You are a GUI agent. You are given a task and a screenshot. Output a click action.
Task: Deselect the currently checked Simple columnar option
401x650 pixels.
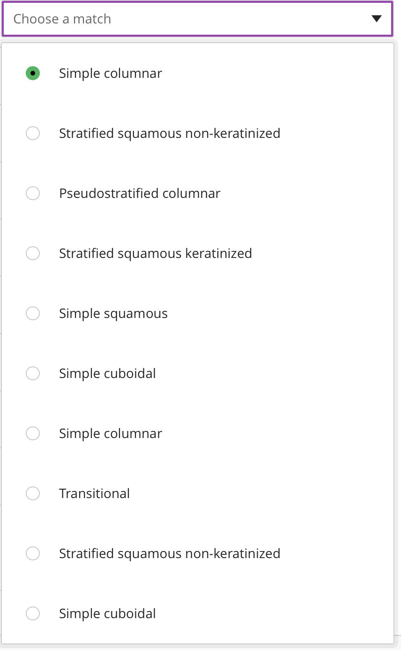[33, 73]
